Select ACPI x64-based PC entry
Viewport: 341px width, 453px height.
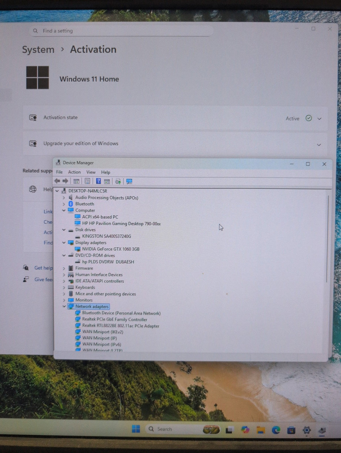[100, 217]
